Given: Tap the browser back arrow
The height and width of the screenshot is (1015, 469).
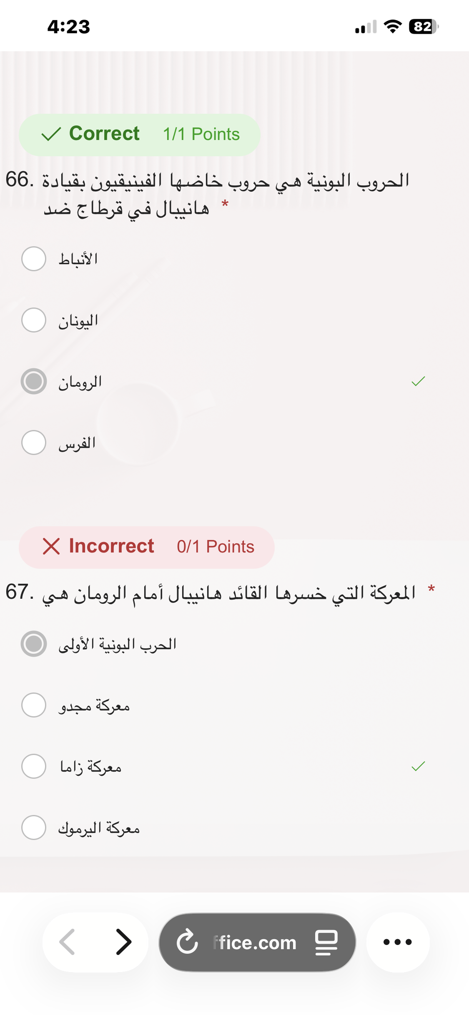Looking at the screenshot, I should click(68, 942).
